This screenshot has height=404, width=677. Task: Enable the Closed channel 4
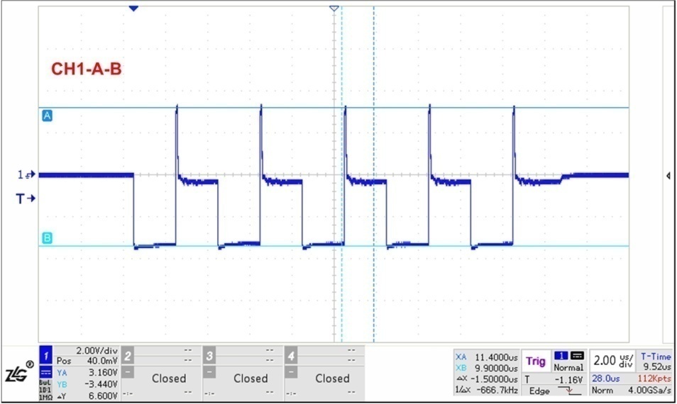(x=332, y=378)
